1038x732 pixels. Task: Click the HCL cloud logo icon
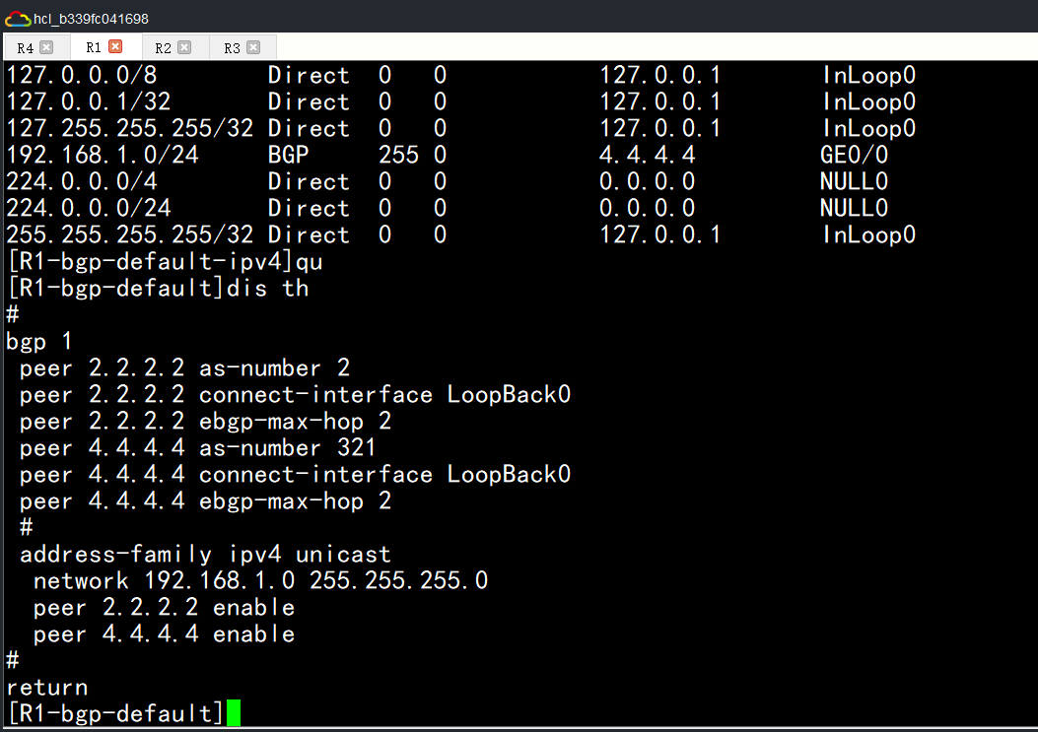[x=17, y=19]
